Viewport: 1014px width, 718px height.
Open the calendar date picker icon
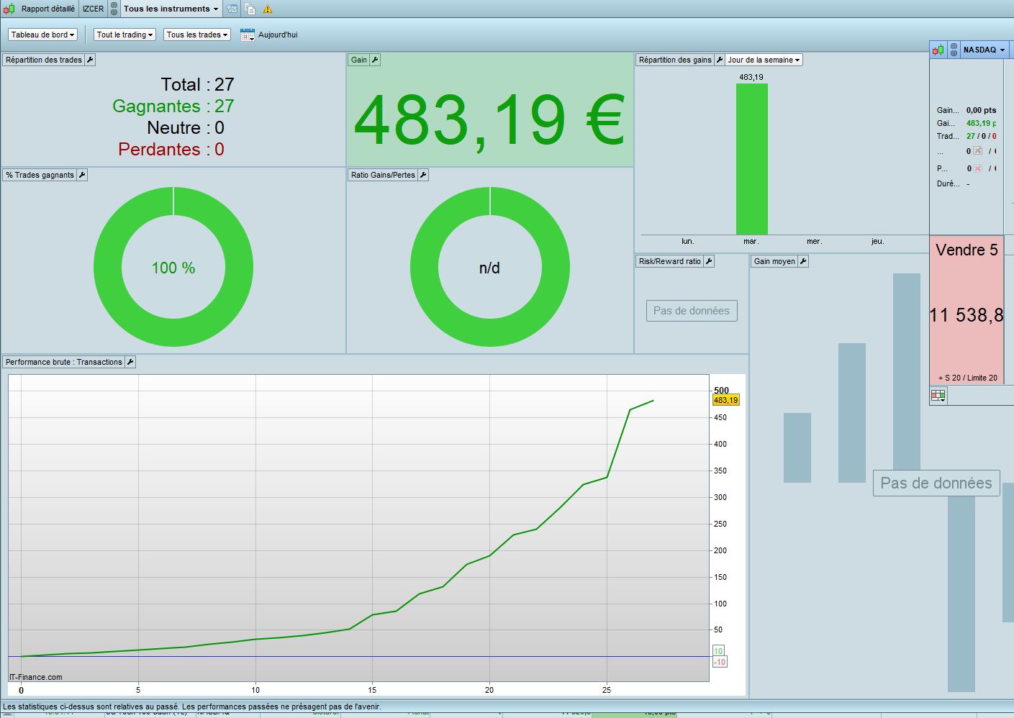[x=247, y=35]
